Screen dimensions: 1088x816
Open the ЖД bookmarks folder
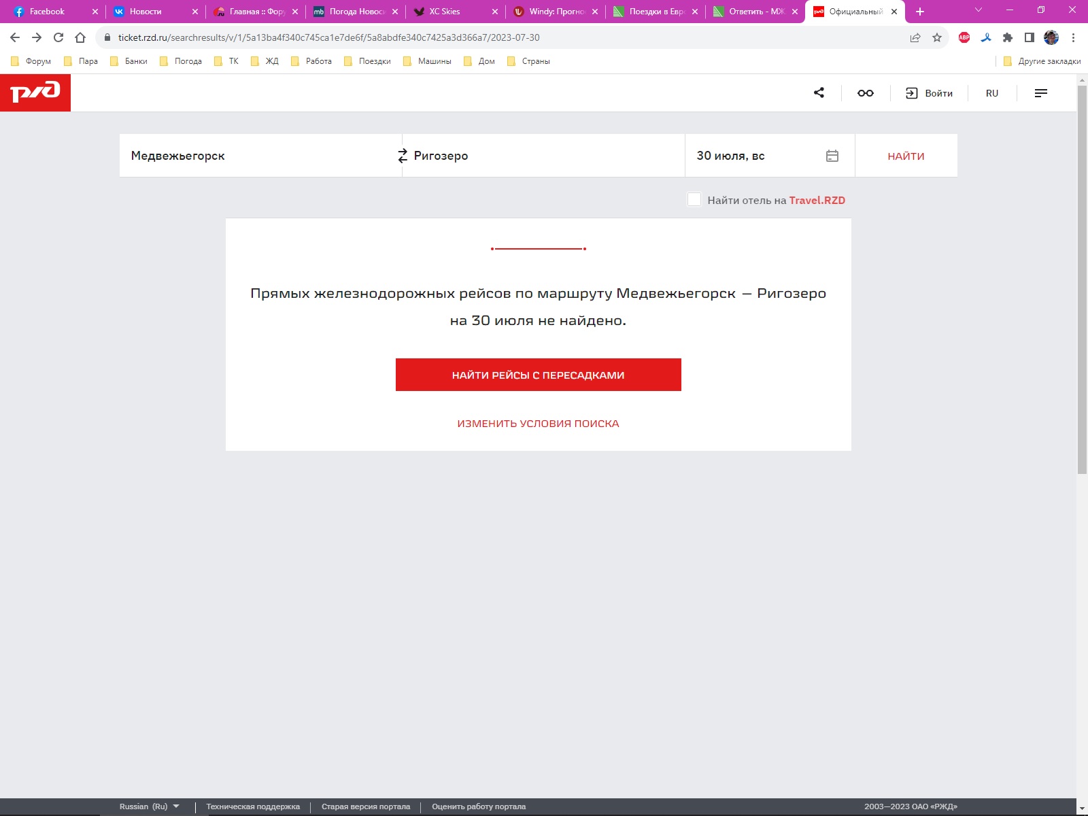265,61
